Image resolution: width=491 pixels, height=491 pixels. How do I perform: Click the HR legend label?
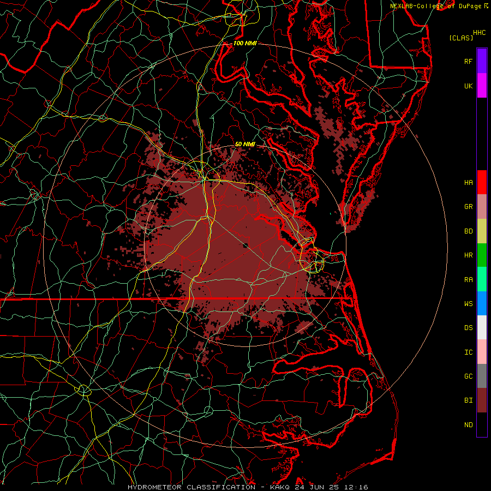(x=468, y=255)
